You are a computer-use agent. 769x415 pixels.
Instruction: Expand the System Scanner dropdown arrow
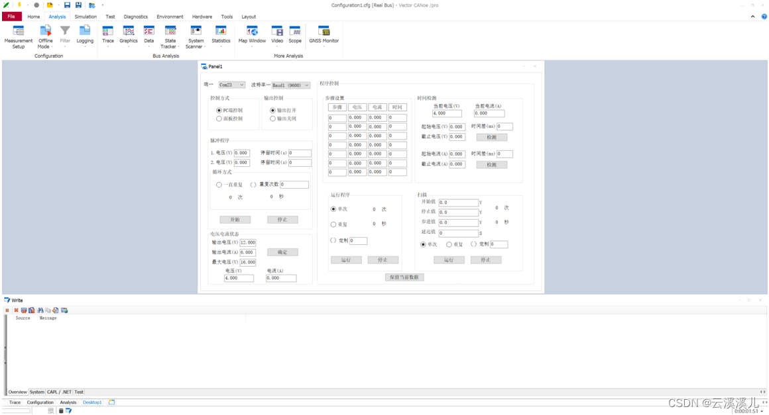(204, 47)
